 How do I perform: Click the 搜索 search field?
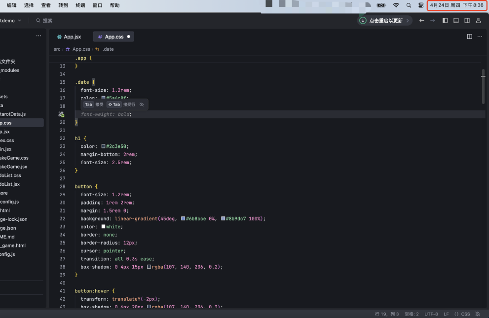click(47, 21)
